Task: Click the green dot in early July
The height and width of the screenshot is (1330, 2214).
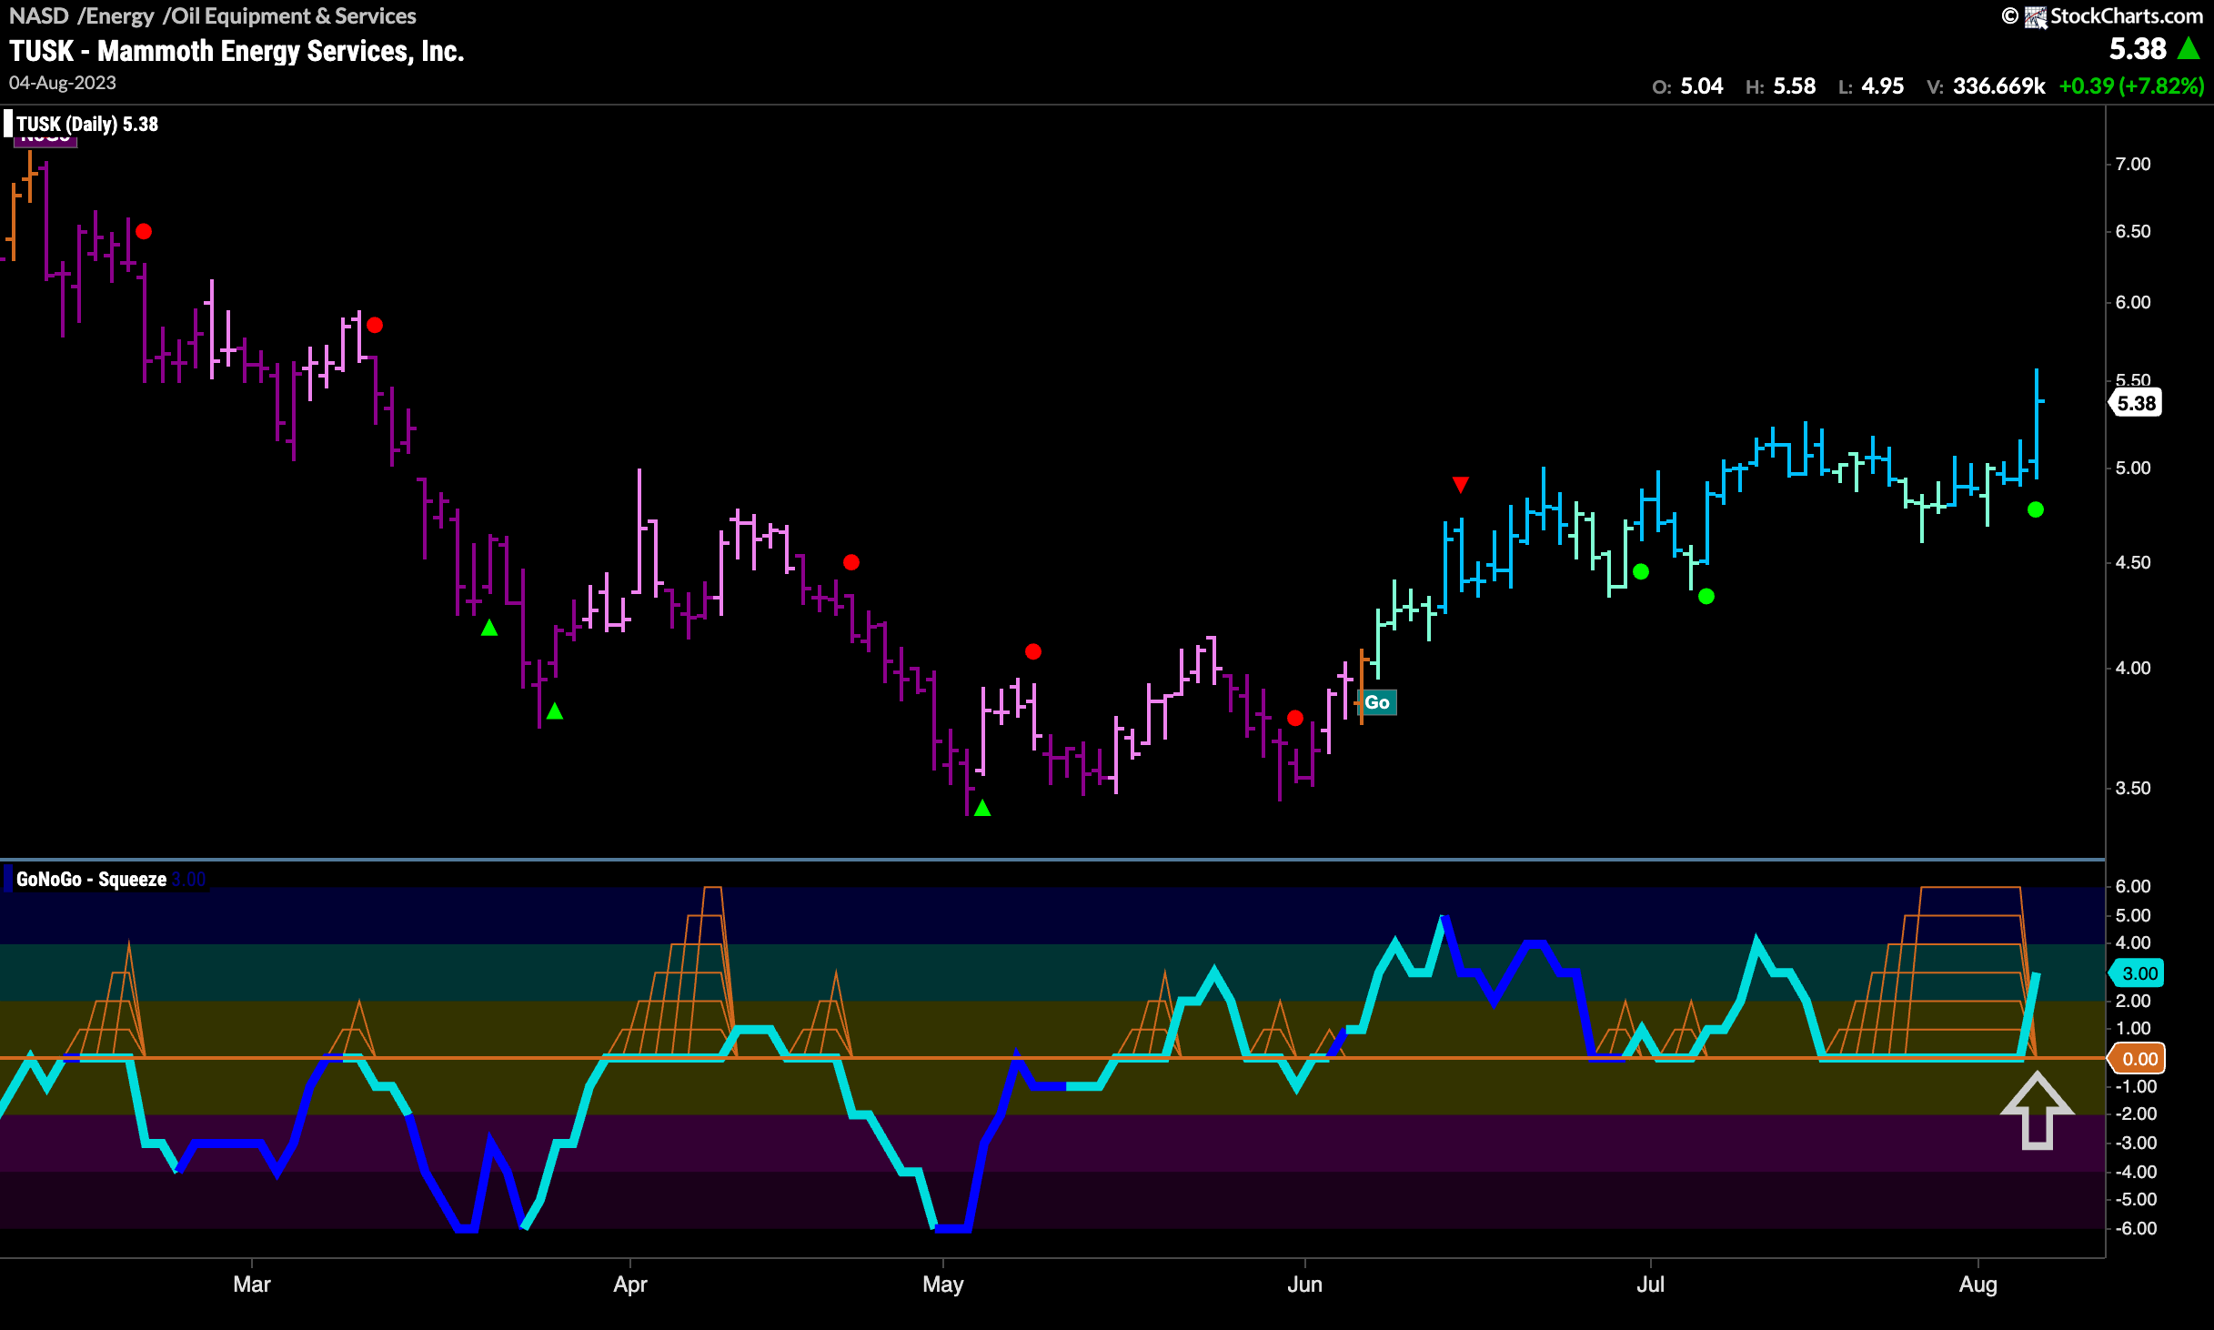Action: (1706, 596)
